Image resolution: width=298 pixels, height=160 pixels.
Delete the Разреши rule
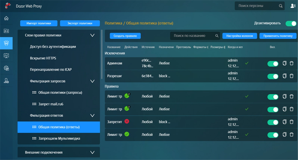click(x=291, y=76)
